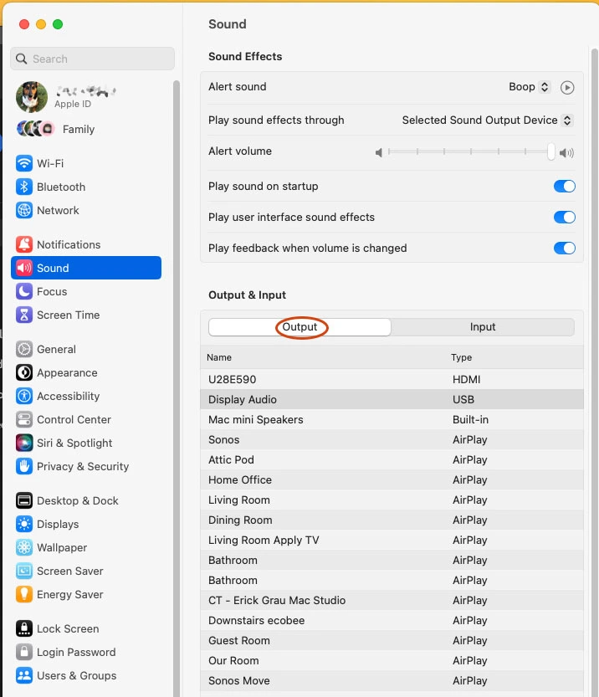Click the high volume speaker icon
The height and width of the screenshot is (697, 599).
click(566, 153)
